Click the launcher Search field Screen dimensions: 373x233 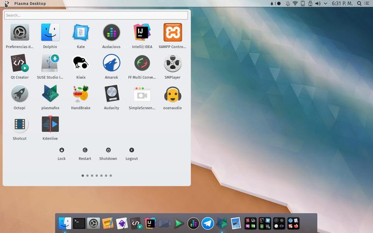(x=96, y=15)
